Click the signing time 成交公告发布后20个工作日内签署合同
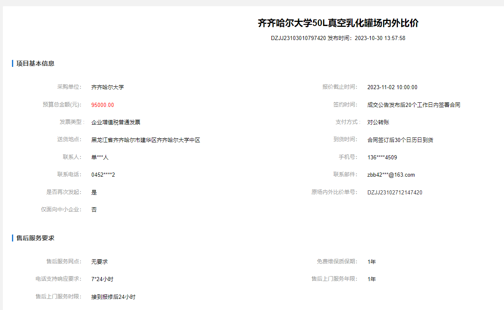 click(414, 105)
